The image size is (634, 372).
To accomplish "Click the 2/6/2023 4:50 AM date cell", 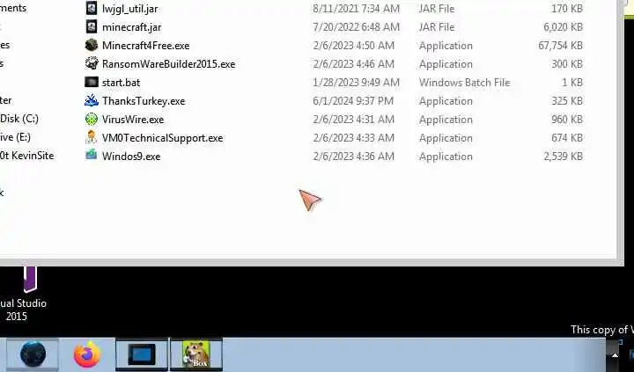I will pos(353,46).
